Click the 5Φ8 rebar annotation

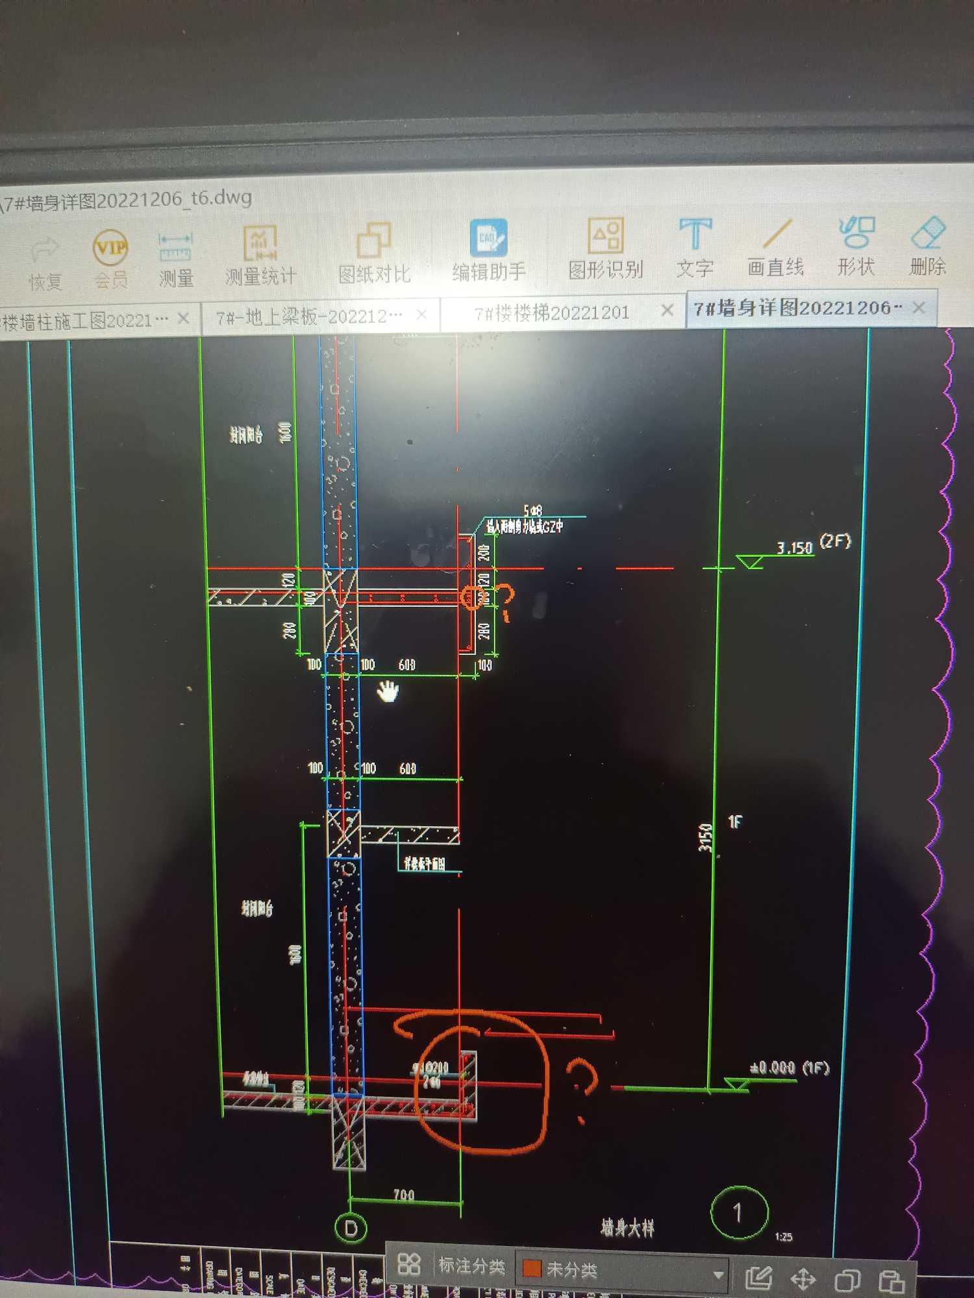[x=532, y=511]
